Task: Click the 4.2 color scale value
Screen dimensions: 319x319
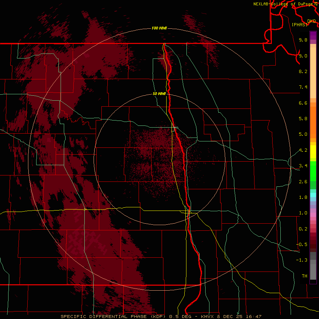Action: pyautogui.click(x=303, y=150)
